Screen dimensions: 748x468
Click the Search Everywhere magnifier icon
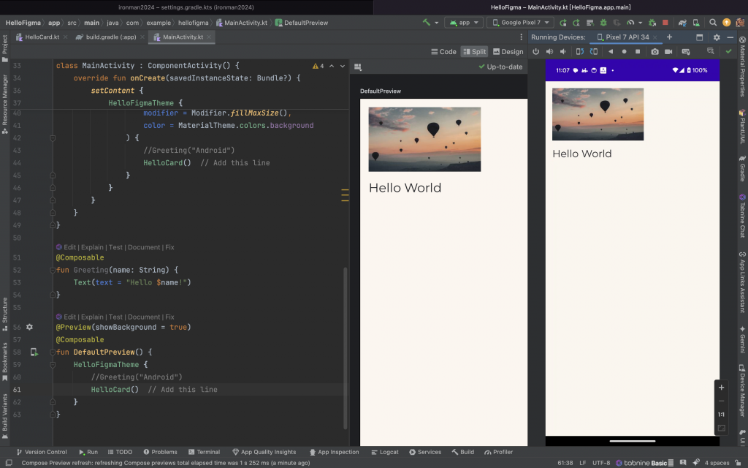[713, 23]
